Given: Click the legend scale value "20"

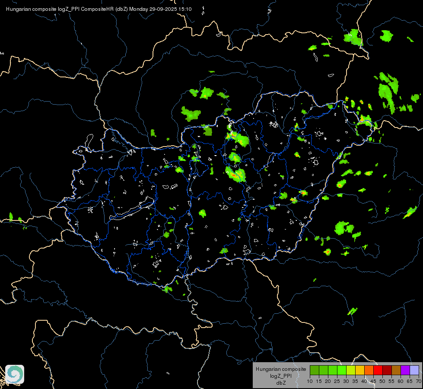Looking at the screenshot, I should tap(328, 381).
